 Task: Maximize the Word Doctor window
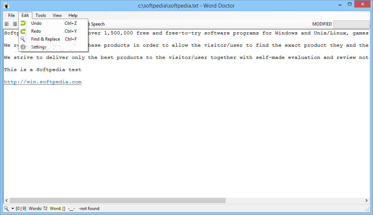pyautogui.click(x=349, y=4)
